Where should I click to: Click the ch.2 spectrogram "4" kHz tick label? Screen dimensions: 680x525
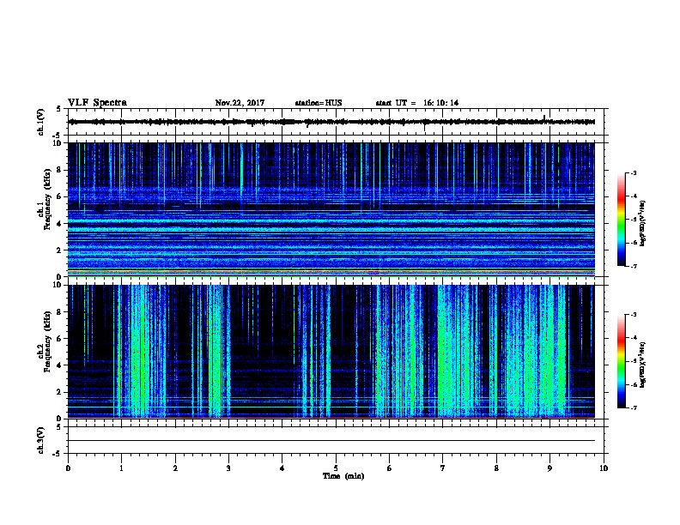pyautogui.click(x=59, y=365)
